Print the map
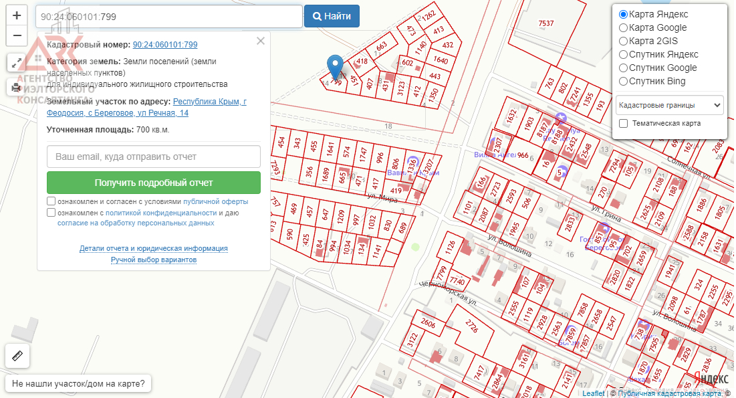The height and width of the screenshot is (398, 736). [17, 87]
